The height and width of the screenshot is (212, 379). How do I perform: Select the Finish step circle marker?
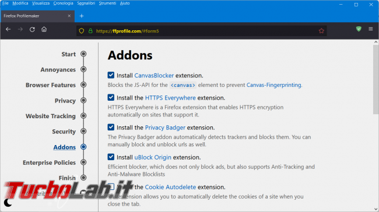(83, 178)
